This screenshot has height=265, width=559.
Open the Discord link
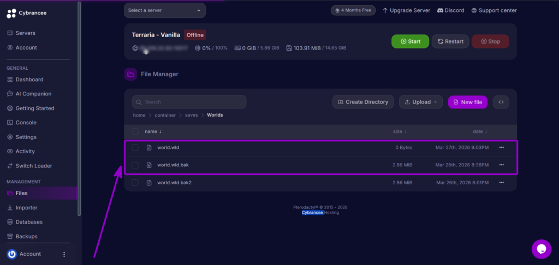(450, 10)
